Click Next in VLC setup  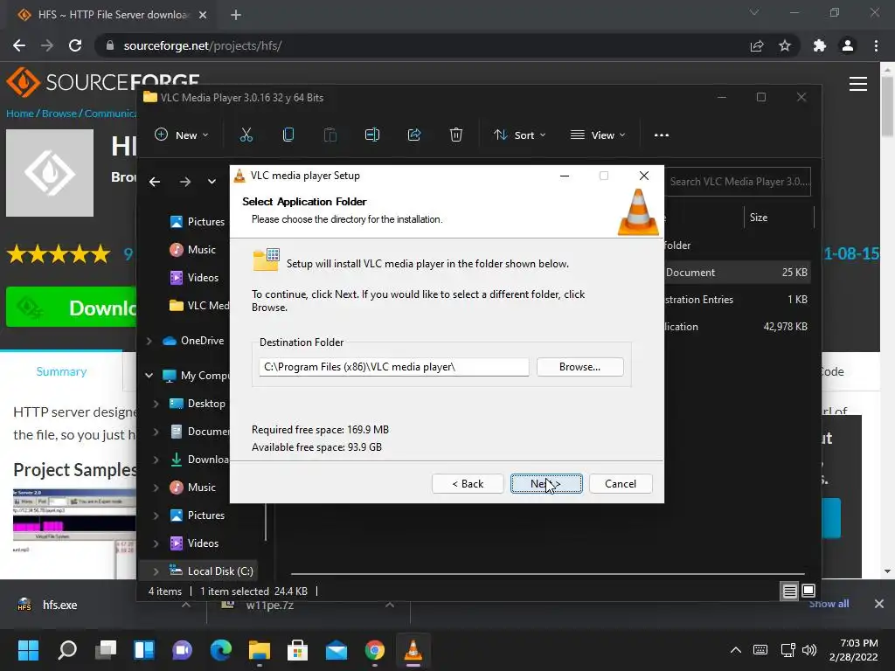(x=546, y=484)
